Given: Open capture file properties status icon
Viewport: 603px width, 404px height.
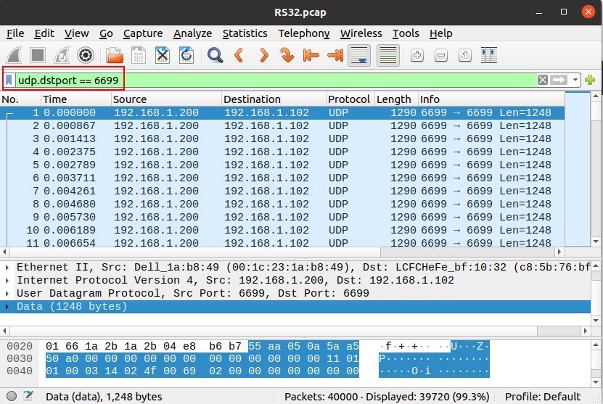Looking at the screenshot, I should pos(28,396).
